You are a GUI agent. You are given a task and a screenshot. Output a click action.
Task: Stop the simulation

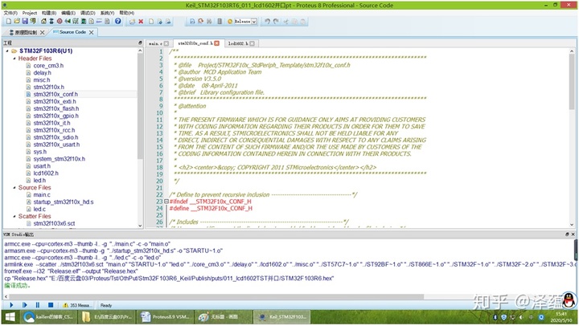pyautogui.click(x=51, y=305)
